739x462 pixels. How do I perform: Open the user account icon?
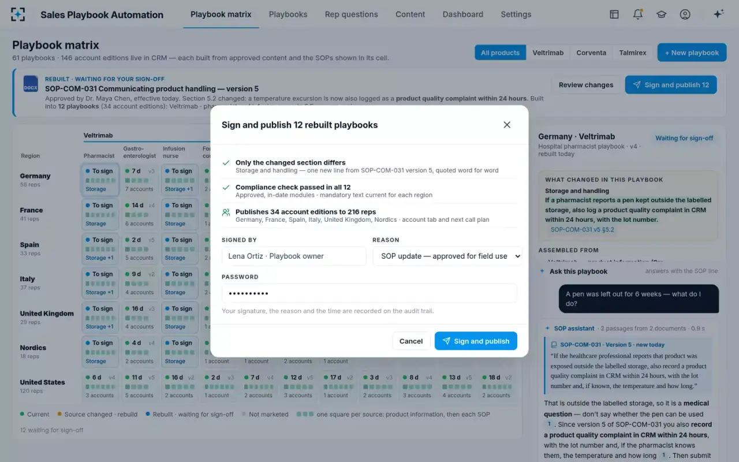(x=685, y=14)
